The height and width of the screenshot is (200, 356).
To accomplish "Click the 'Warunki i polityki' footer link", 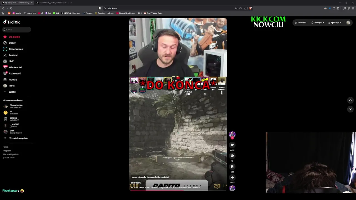I will (x=11, y=154).
